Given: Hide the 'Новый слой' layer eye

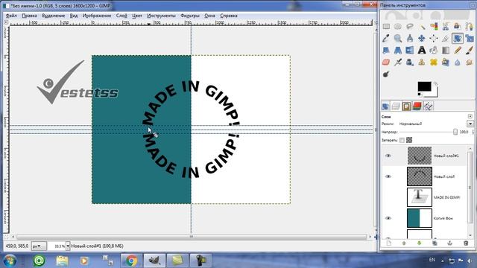Looking at the screenshot, I should point(388,176).
